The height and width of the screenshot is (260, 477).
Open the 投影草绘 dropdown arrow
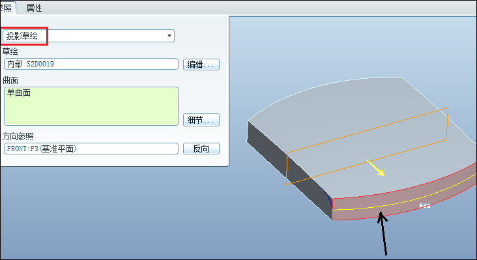tap(169, 36)
